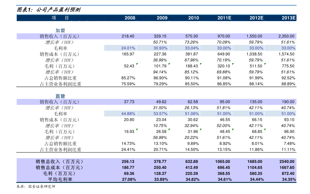This screenshot has height=194, width=310.
Task: Click the gross profit value '775.50'
Action: click(288, 66)
